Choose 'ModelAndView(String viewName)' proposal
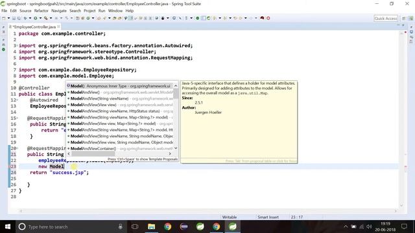The height and width of the screenshot is (233, 415). coord(120,98)
